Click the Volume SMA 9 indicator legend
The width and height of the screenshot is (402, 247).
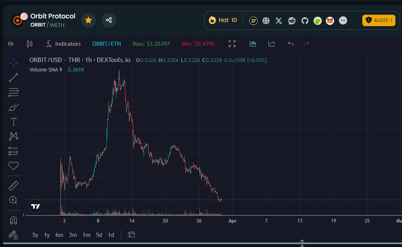(x=45, y=69)
